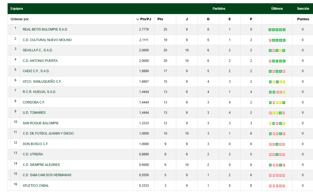Click the Ordenar por label
The height and width of the screenshot is (194, 313).
pyautogui.click(x=19, y=19)
